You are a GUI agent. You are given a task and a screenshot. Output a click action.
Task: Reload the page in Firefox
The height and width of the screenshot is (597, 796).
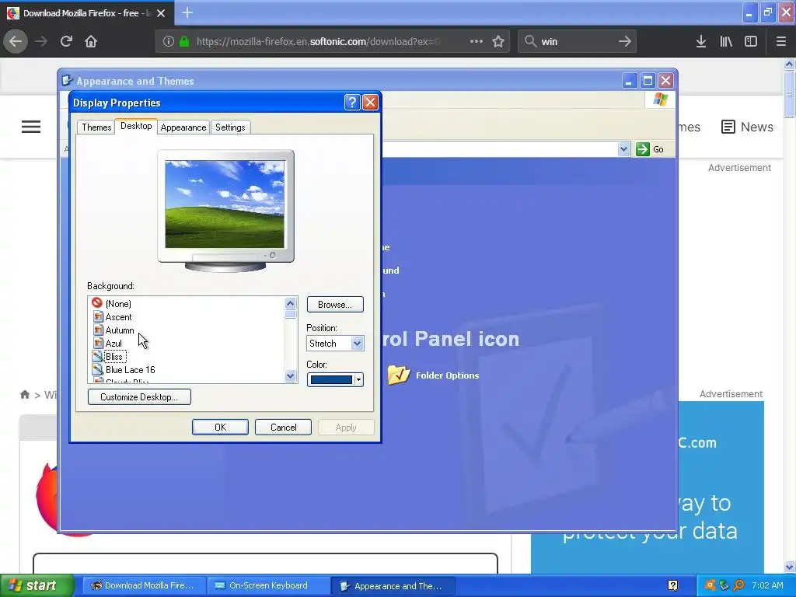66,41
